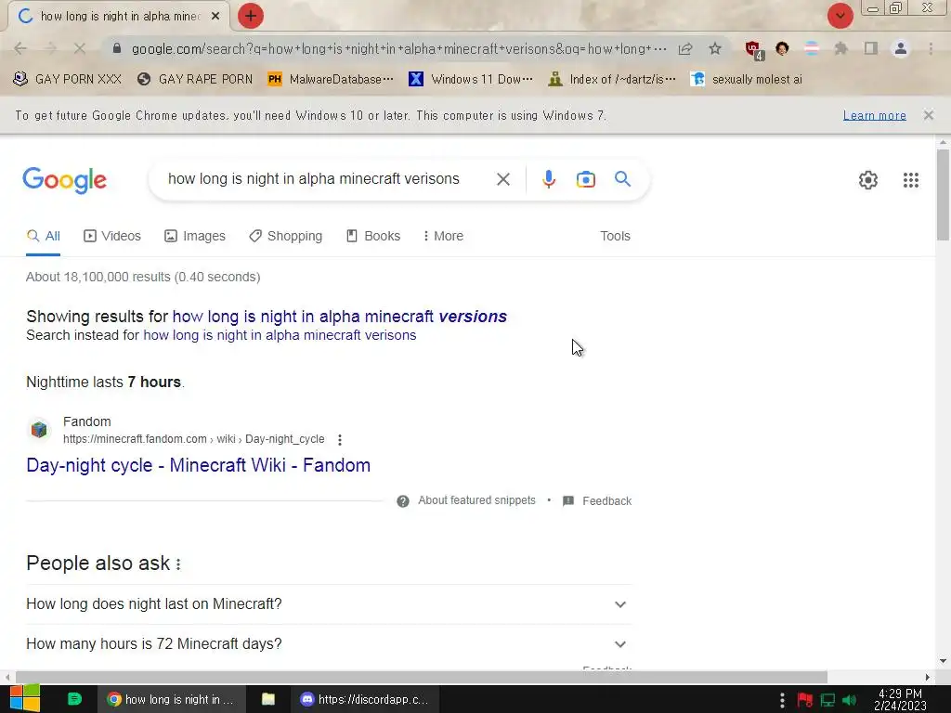
Task: Open the Extensions puzzle piece menu
Action: [x=840, y=48]
